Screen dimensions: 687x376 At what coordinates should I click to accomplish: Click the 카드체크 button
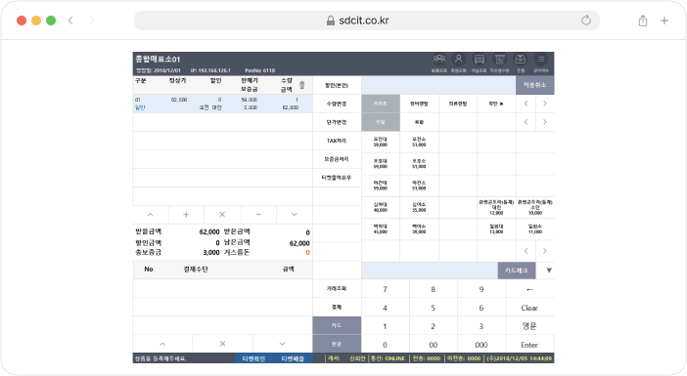[516, 271]
